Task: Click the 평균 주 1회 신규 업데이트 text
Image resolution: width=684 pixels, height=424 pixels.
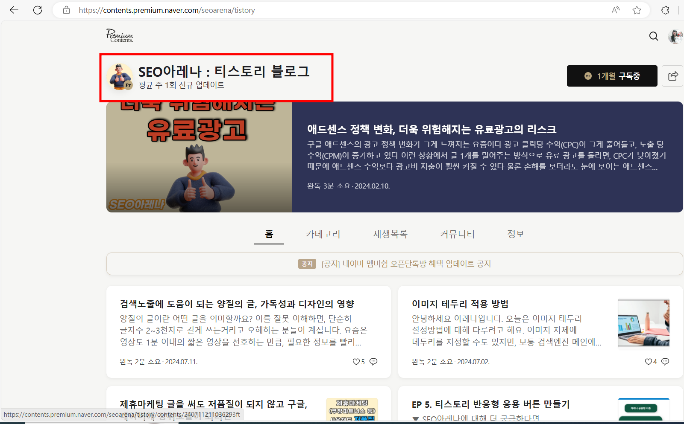Action: pyautogui.click(x=182, y=85)
